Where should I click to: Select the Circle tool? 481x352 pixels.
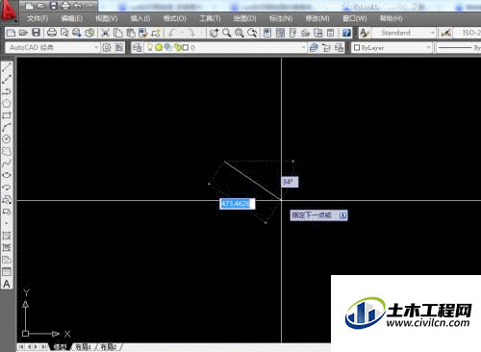click(x=7, y=139)
